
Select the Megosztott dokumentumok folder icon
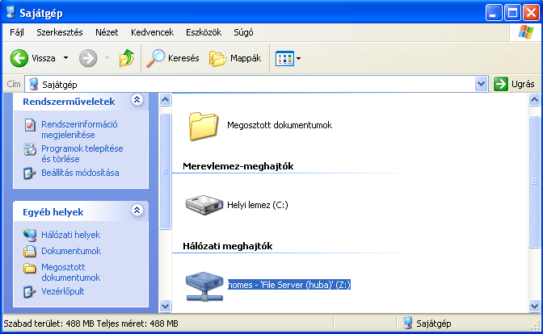(204, 125)
